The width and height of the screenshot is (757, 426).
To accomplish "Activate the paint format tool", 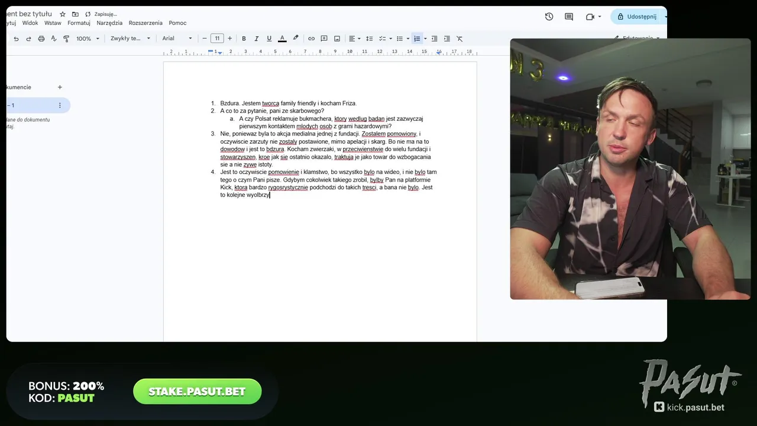I will pyautogui.click(x=66, y=38).
